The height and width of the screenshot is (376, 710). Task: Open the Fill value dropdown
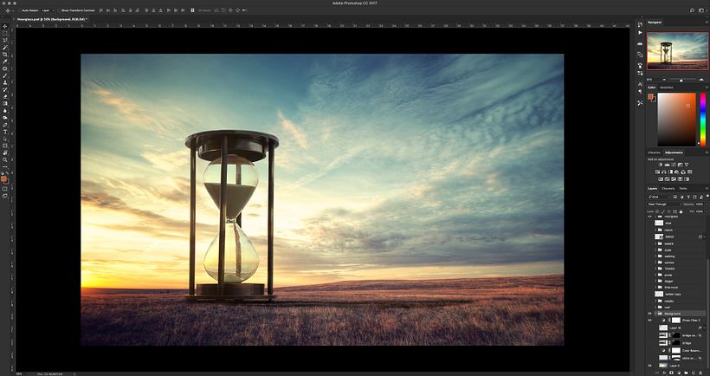point(707,211)
